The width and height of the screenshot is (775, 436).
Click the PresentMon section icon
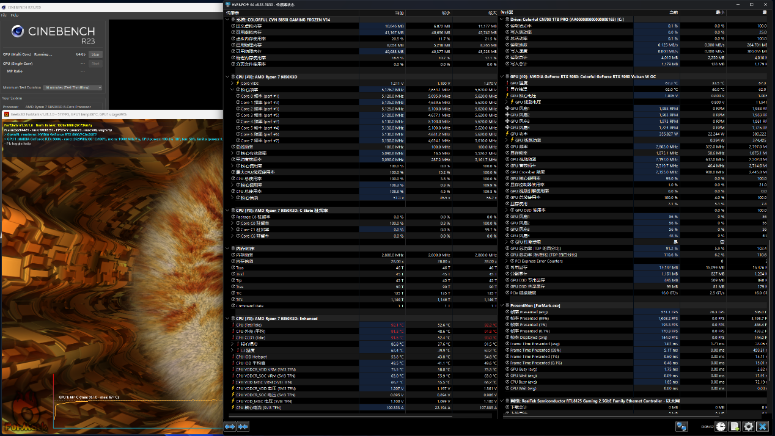tap(509, 305)
